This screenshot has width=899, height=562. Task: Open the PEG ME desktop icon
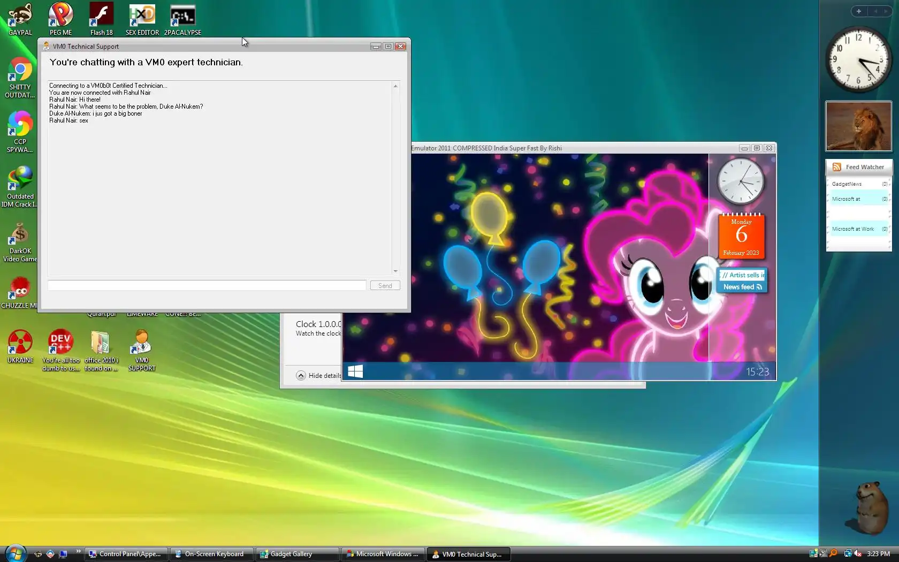tap(60, 19)
